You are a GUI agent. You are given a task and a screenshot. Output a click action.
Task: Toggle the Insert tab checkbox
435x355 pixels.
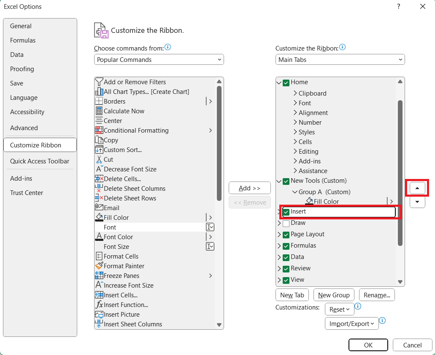point(286,212)
